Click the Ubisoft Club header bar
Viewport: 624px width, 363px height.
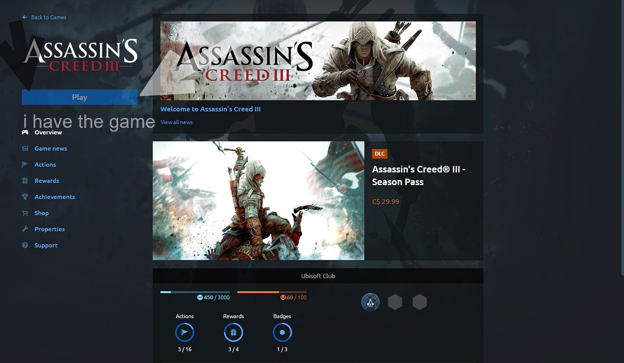(x=318, y=276)
